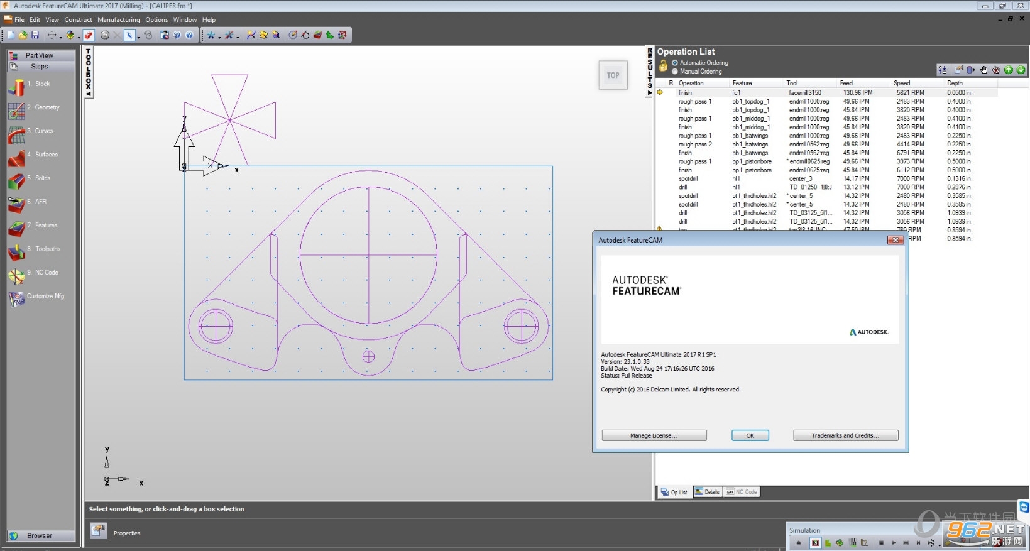Viewport: 1030px width, 551px height.
Task: Open blue star snap dropdown arrow
Action: point(219,37)
